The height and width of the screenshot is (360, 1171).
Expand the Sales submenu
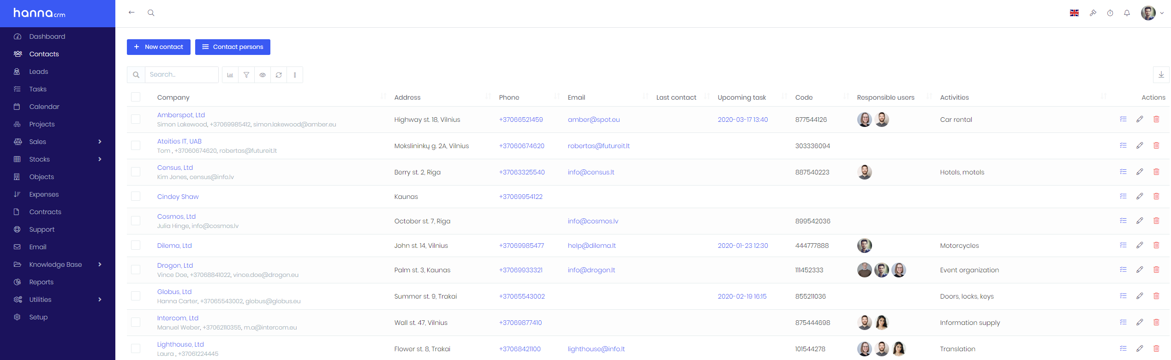(100, 142)
